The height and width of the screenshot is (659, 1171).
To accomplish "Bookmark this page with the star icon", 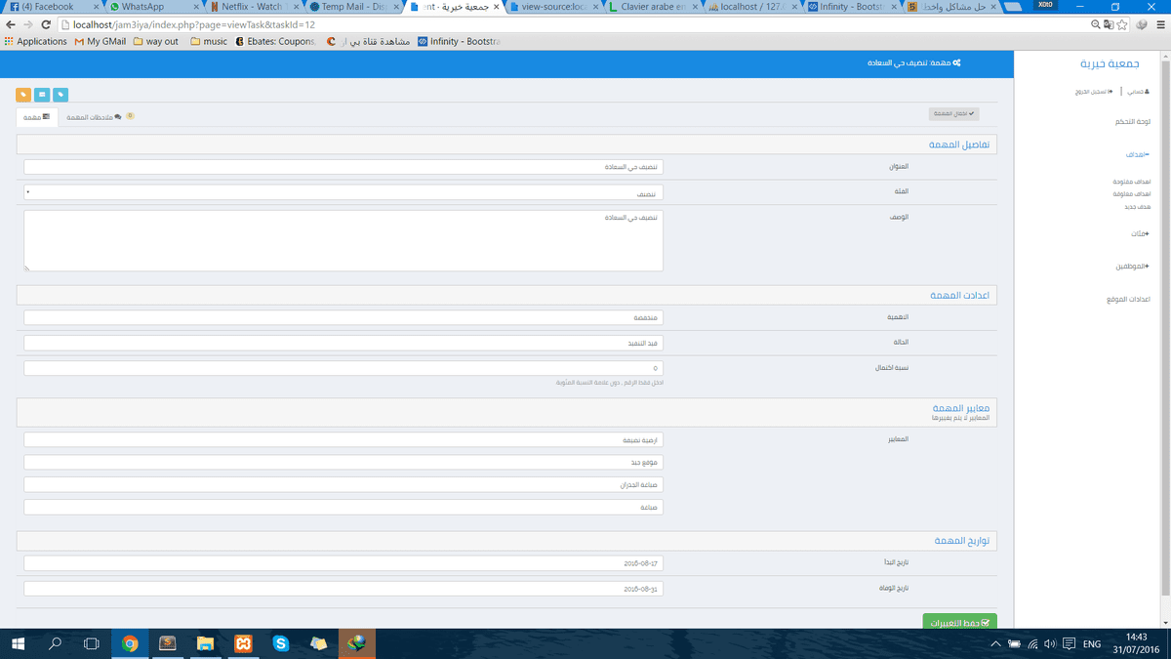I will 1122,24.
